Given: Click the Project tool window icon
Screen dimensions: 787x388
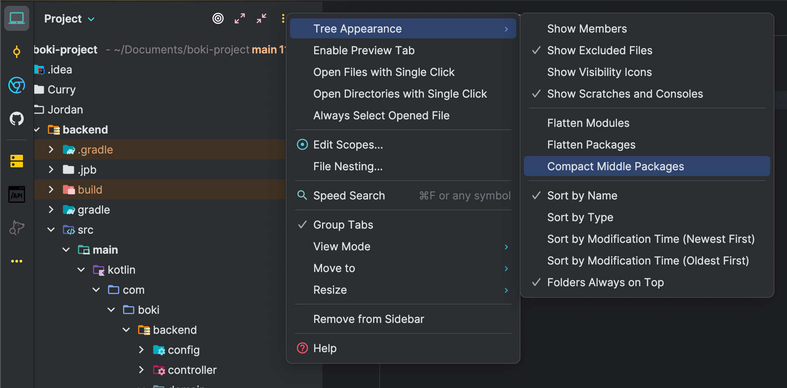Looking at the screenshot, I should (17, 18).
